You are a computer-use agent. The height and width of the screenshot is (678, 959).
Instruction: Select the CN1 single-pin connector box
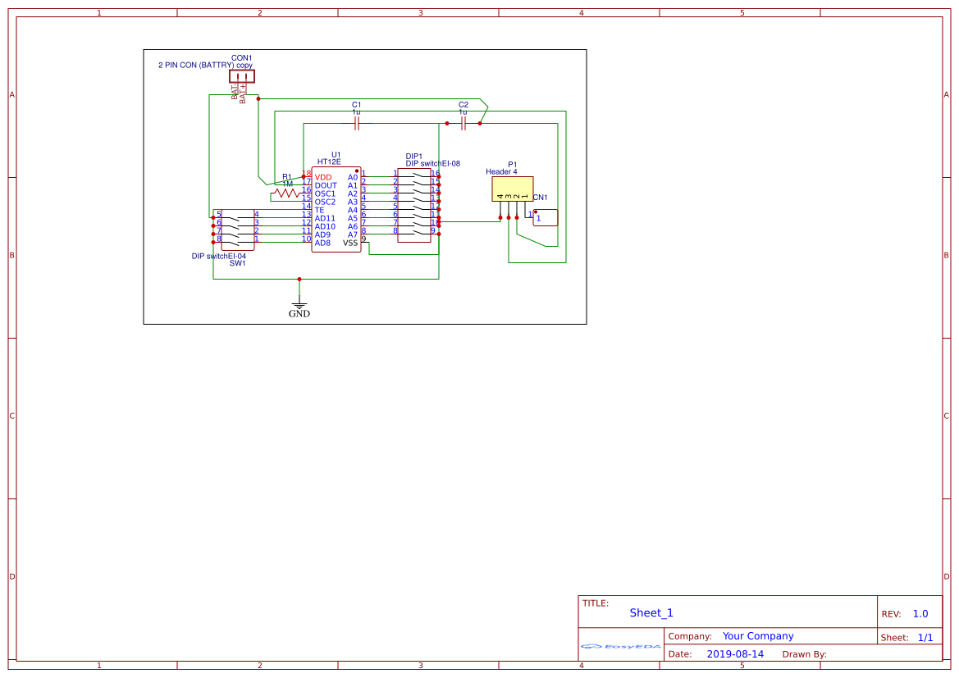pyautogui.click(x=544, y=217)
